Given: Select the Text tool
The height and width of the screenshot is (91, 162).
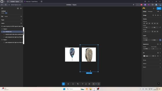Looking at the screenshot, I should tap(83, 84).
